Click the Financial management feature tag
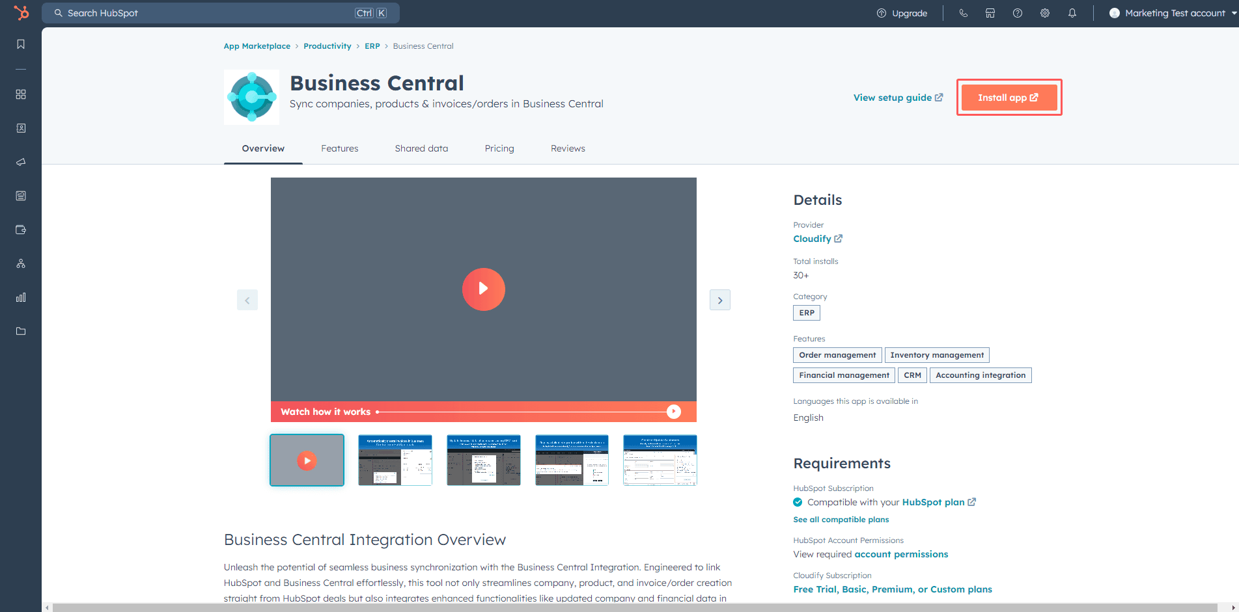1239x612 pixels. coord(844,375)
